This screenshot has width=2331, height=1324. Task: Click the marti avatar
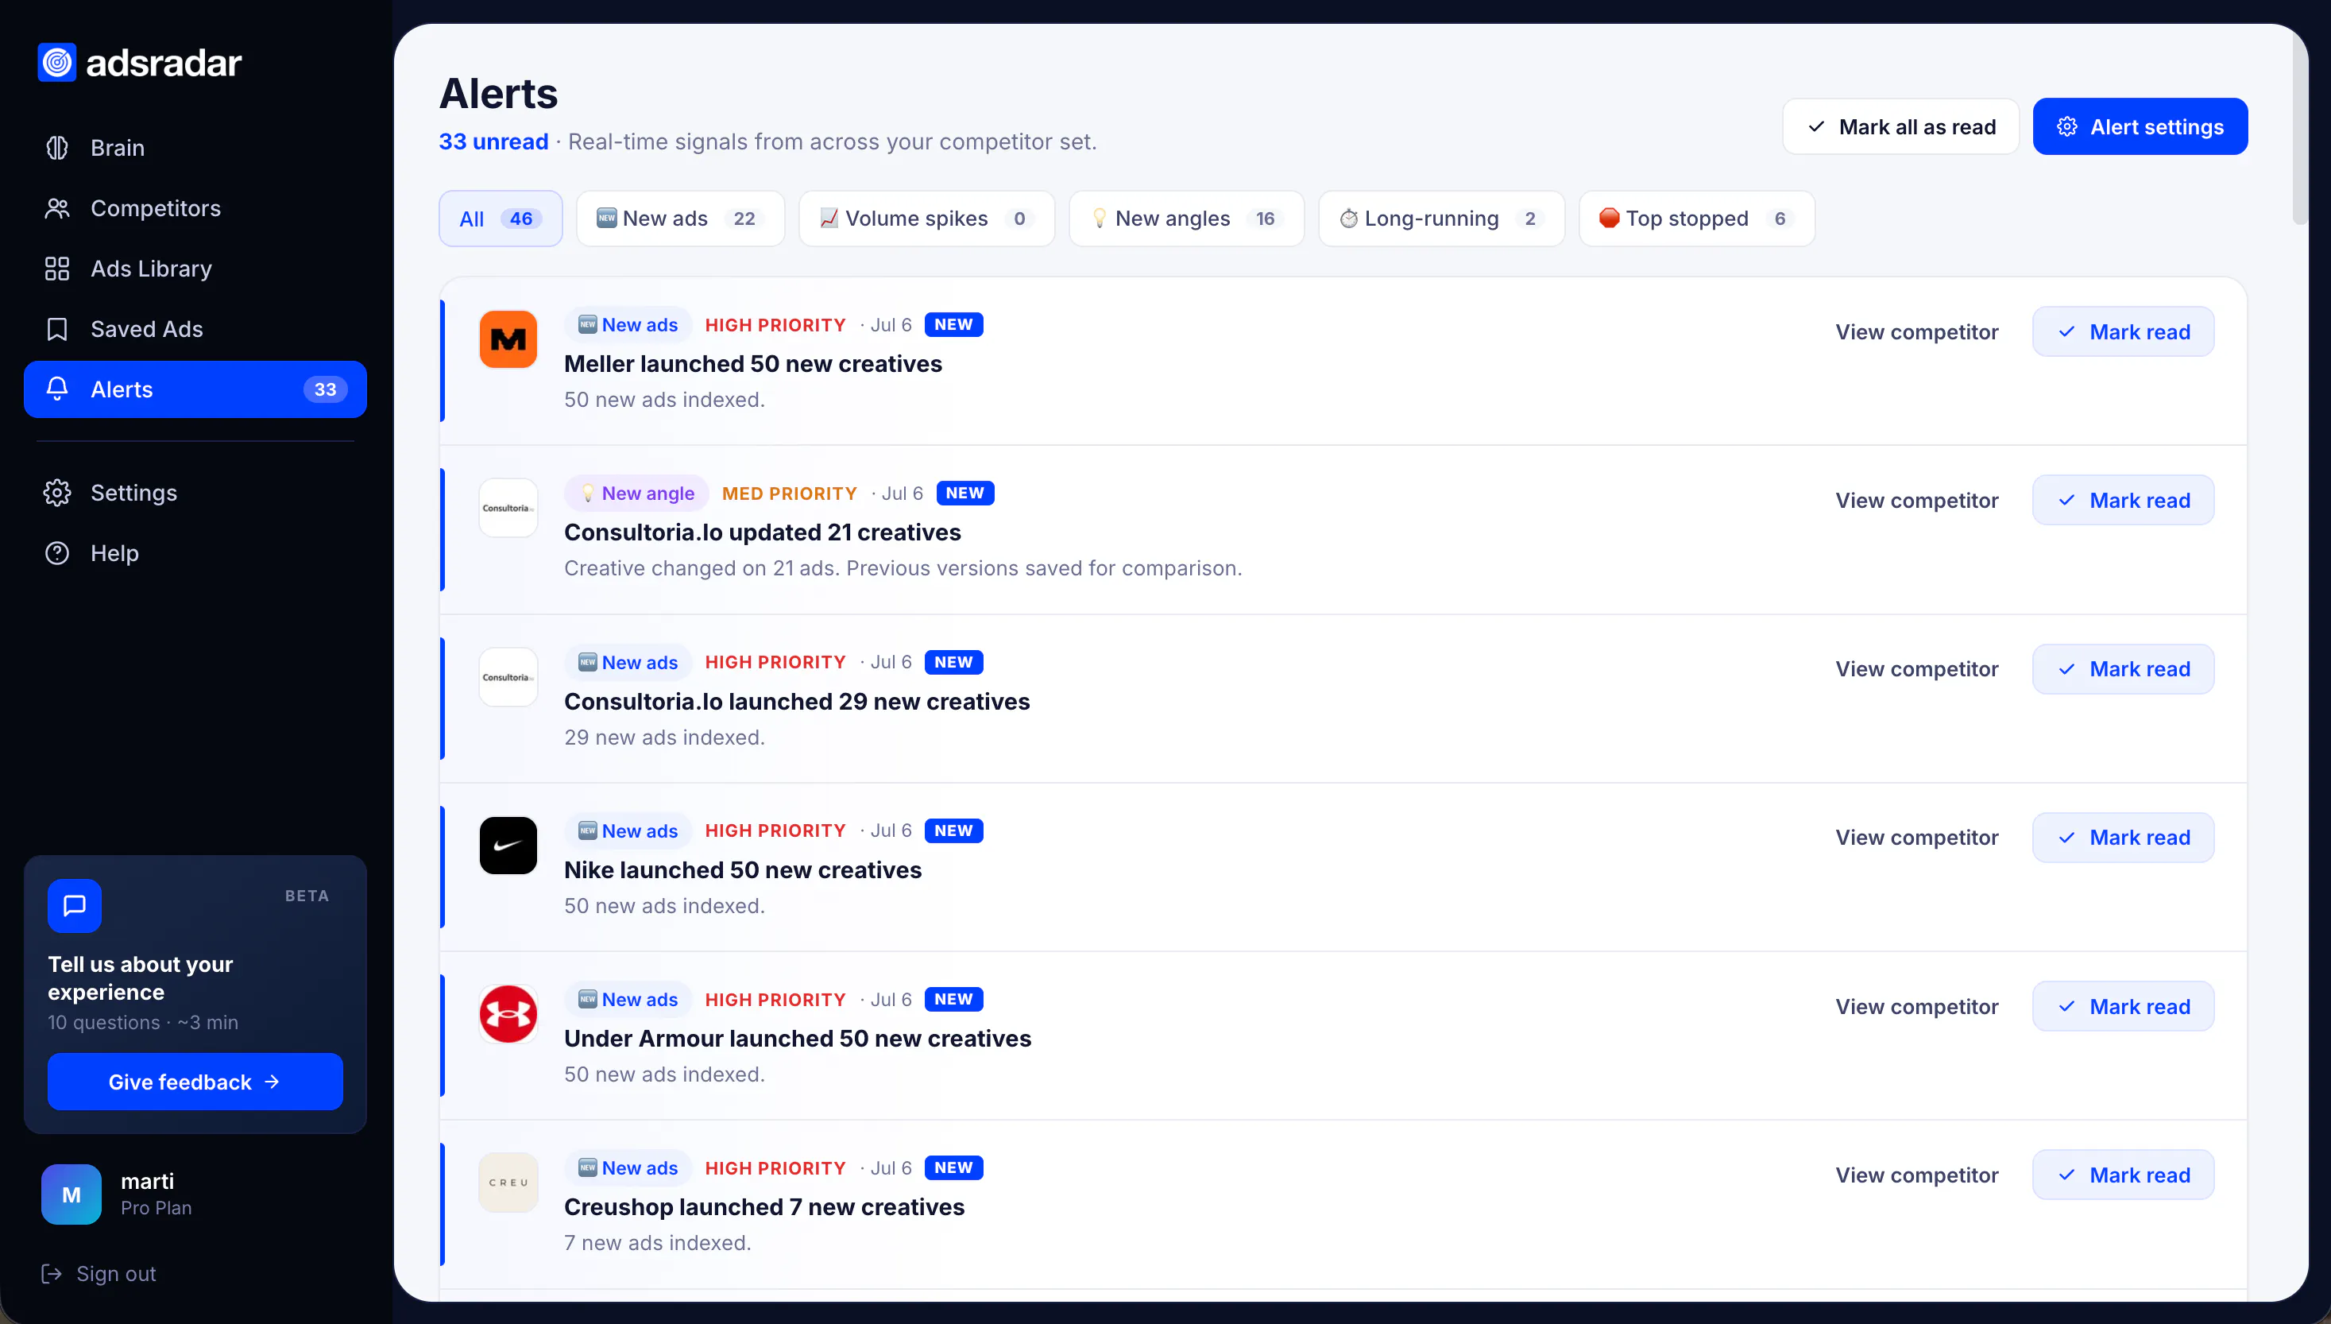[x=71, y=1194]
